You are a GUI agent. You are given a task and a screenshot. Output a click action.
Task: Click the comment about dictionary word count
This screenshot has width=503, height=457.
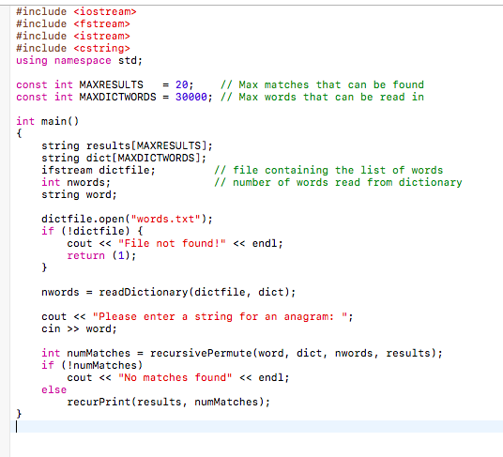[x=338, y=182]
